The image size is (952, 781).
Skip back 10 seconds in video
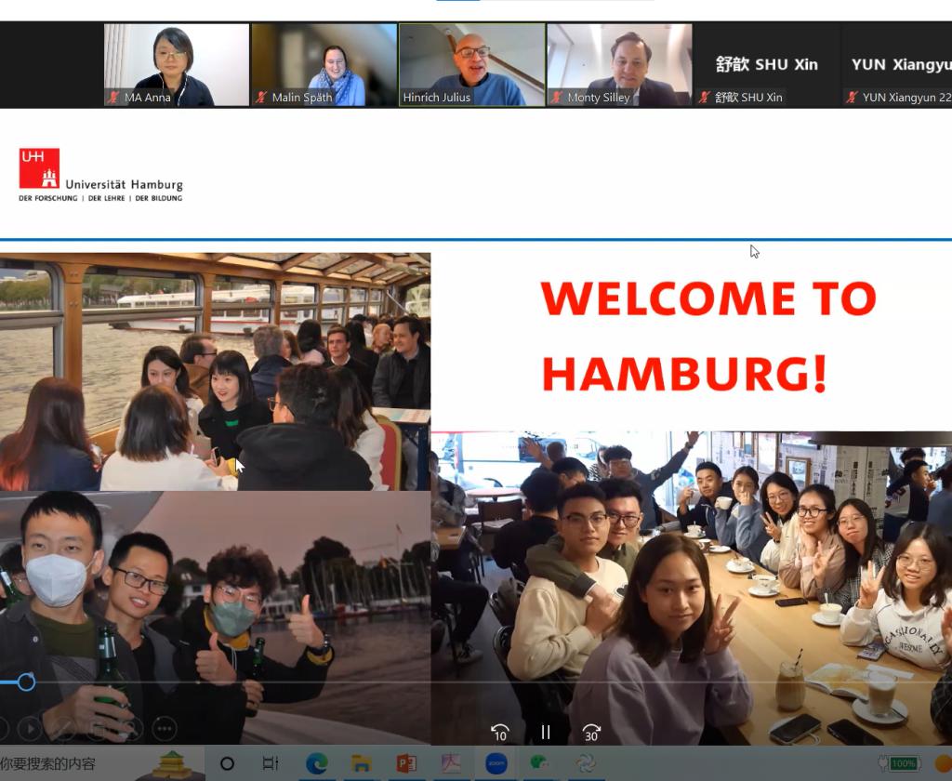[500, 733]
